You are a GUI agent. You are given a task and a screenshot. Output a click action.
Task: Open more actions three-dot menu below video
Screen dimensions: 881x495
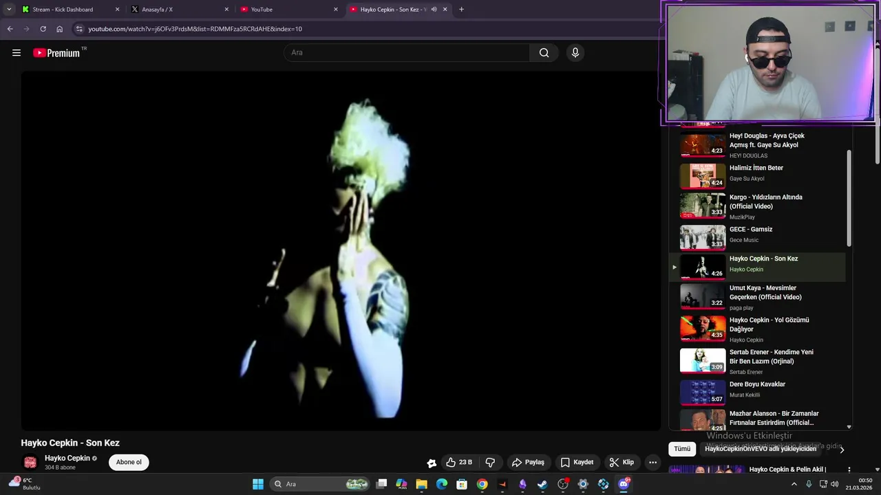652,462
